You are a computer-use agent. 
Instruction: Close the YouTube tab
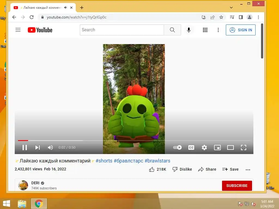pyautogui.click(x=71, y=8)
